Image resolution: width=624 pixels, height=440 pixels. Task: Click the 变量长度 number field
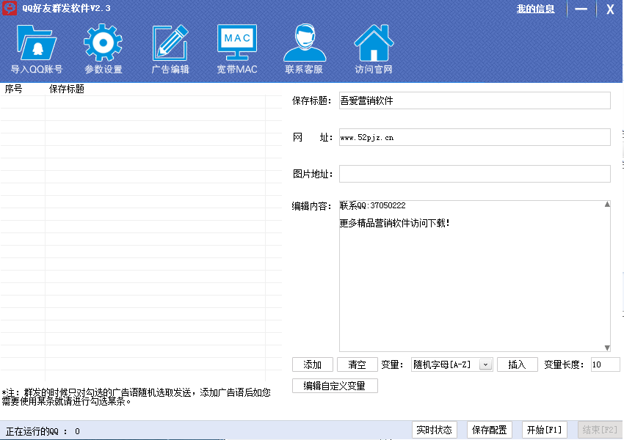click(605, 364)
